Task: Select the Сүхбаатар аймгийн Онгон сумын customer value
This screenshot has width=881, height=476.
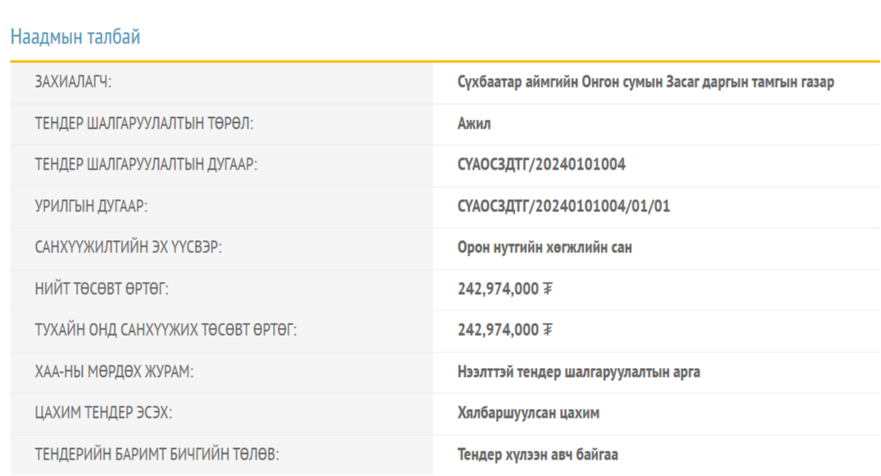Action: (646, 82)
